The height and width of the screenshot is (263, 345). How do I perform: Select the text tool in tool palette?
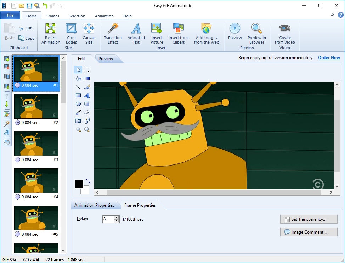click(87, 95)
